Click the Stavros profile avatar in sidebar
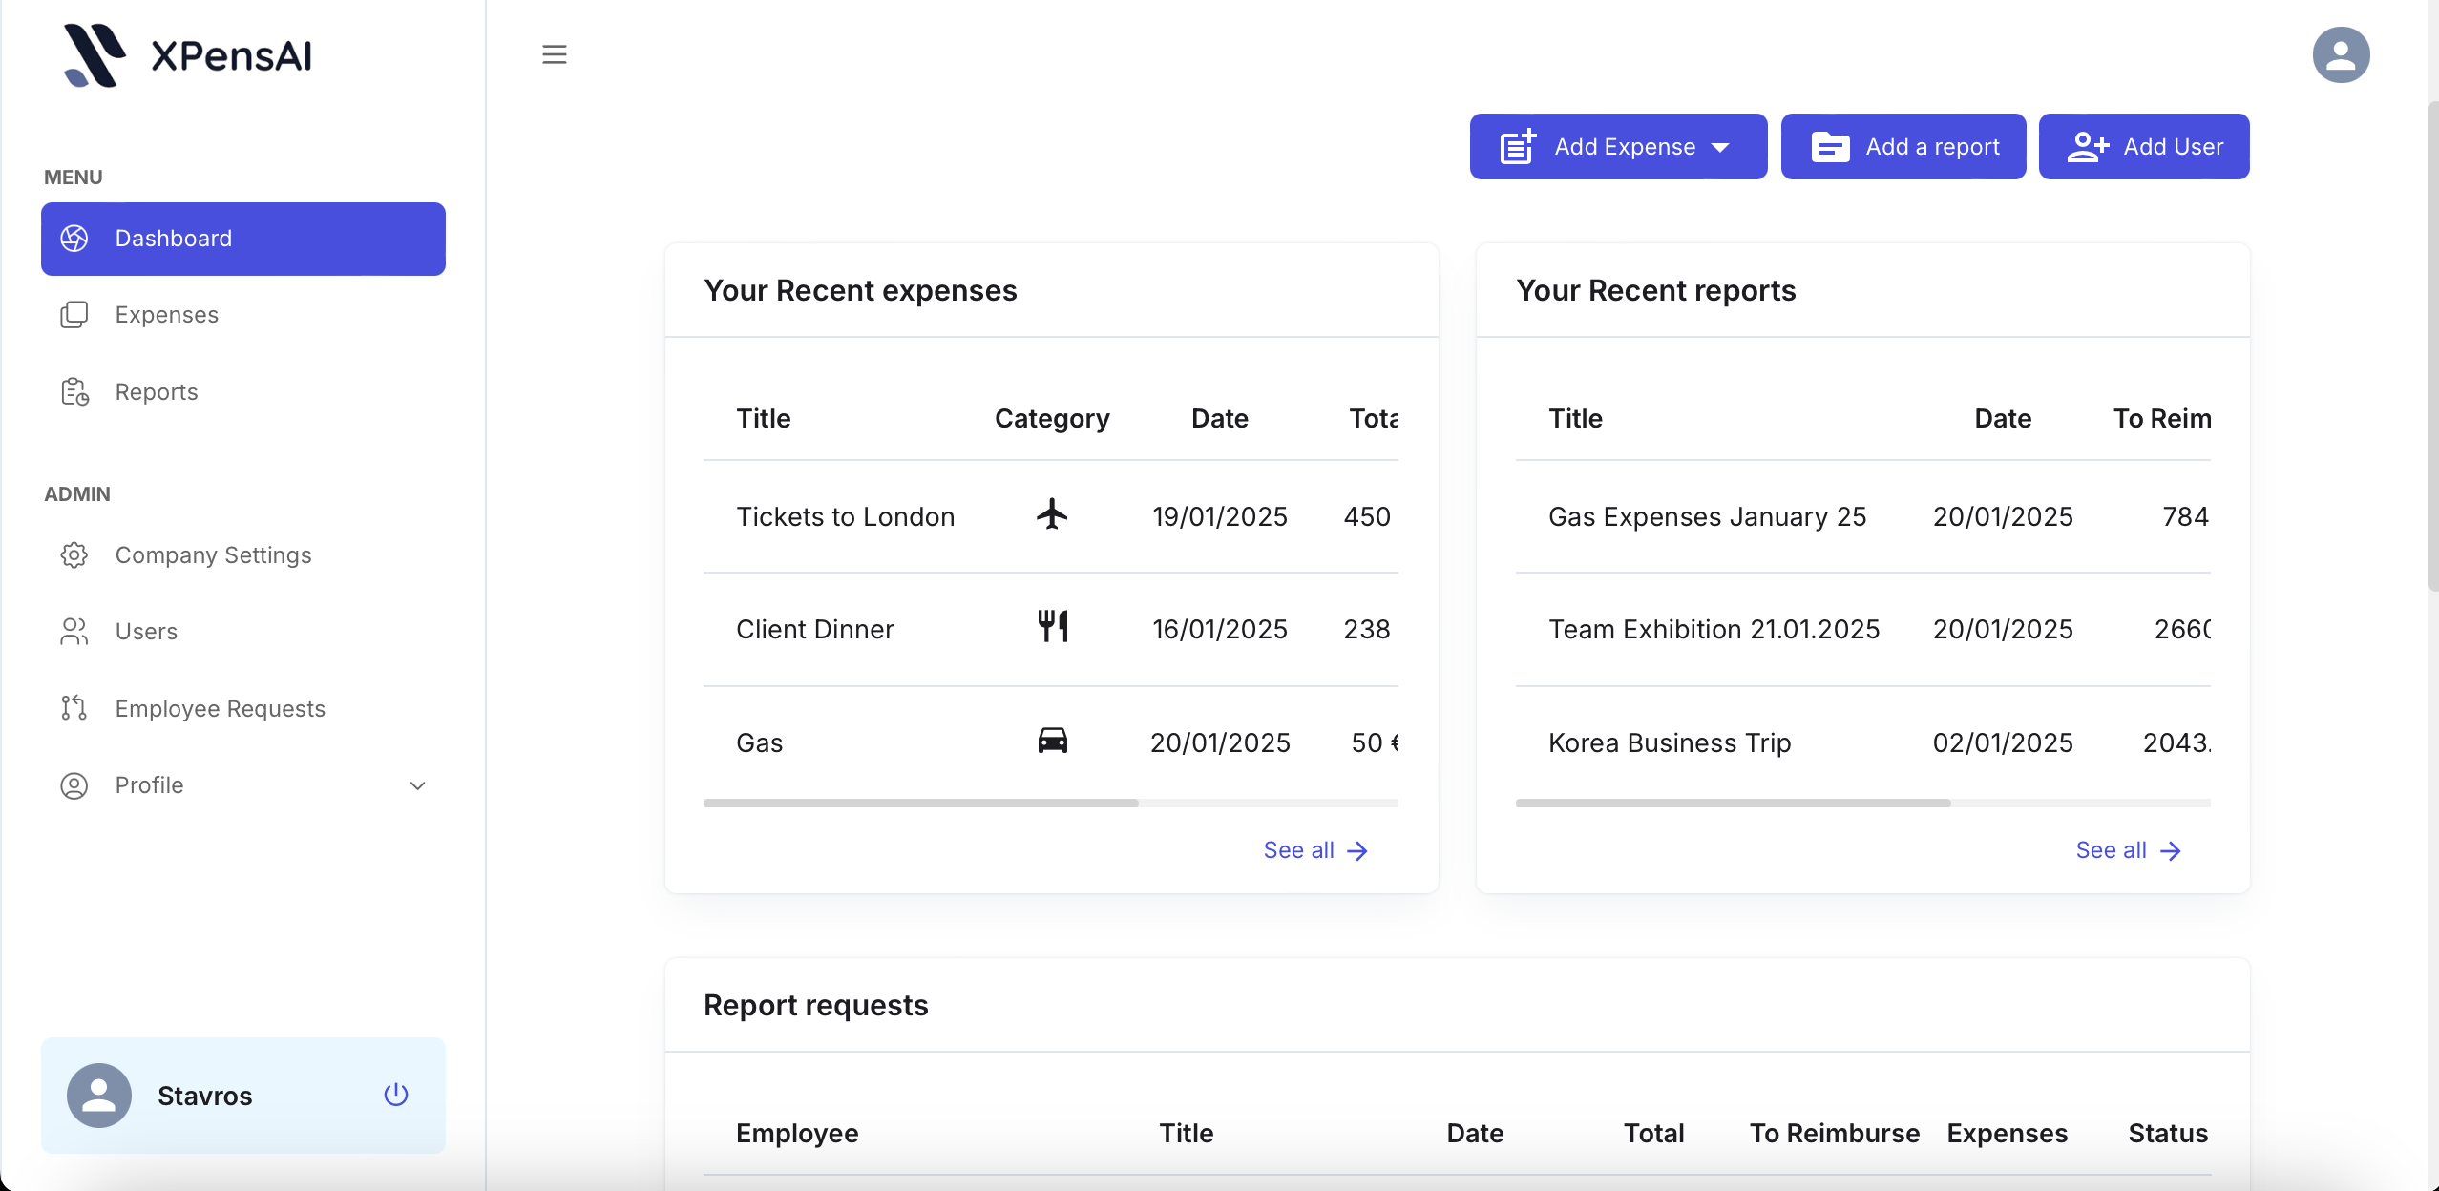Viewport: 2439px width, 1191px height. [x=99, y=1095]
